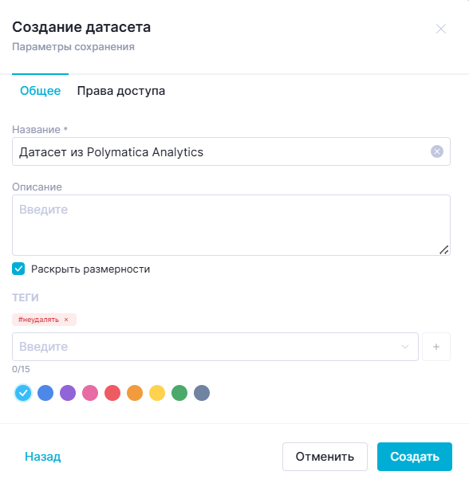469x487 pixels.
Task: Pick the orange tag color swatch
Action: [135, 393]
